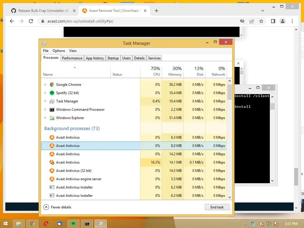Click the Avast Antivirus engine server icon
Viewport: 304px width, 228px height.
pyautogui.click(x=52, y=179)
